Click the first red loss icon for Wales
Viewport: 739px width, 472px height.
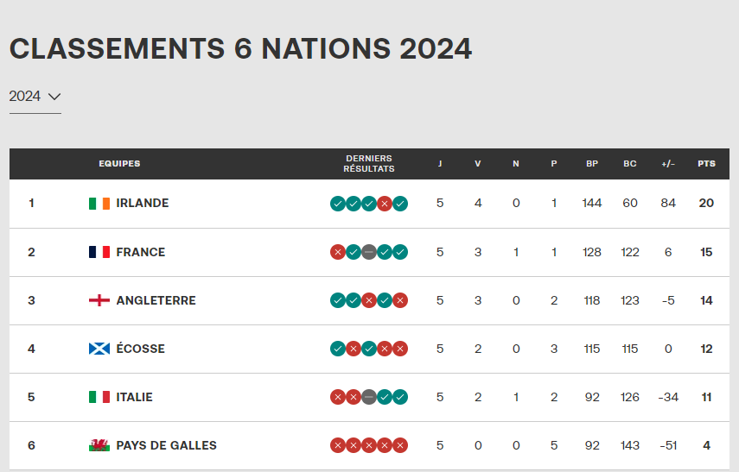tap(338, 445)
